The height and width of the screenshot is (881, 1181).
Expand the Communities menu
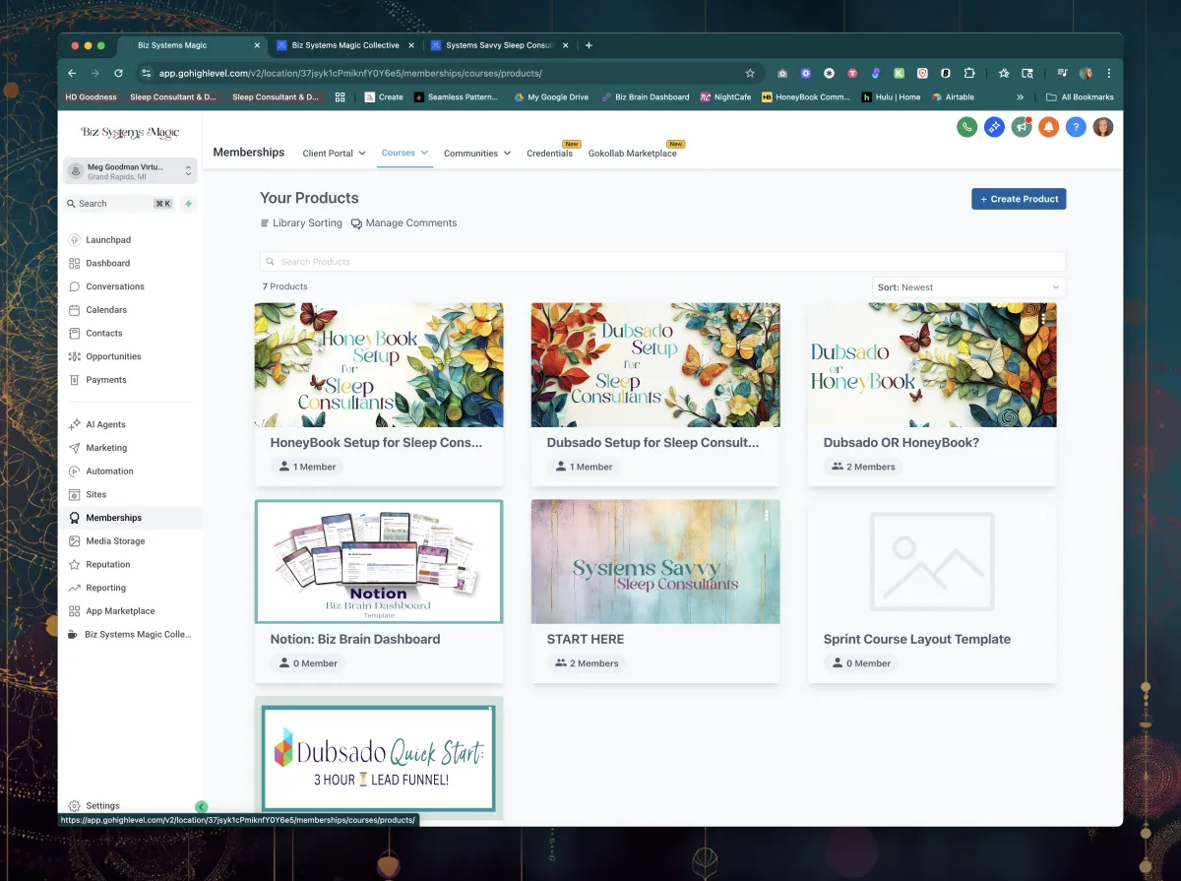[x=477, y=153]
